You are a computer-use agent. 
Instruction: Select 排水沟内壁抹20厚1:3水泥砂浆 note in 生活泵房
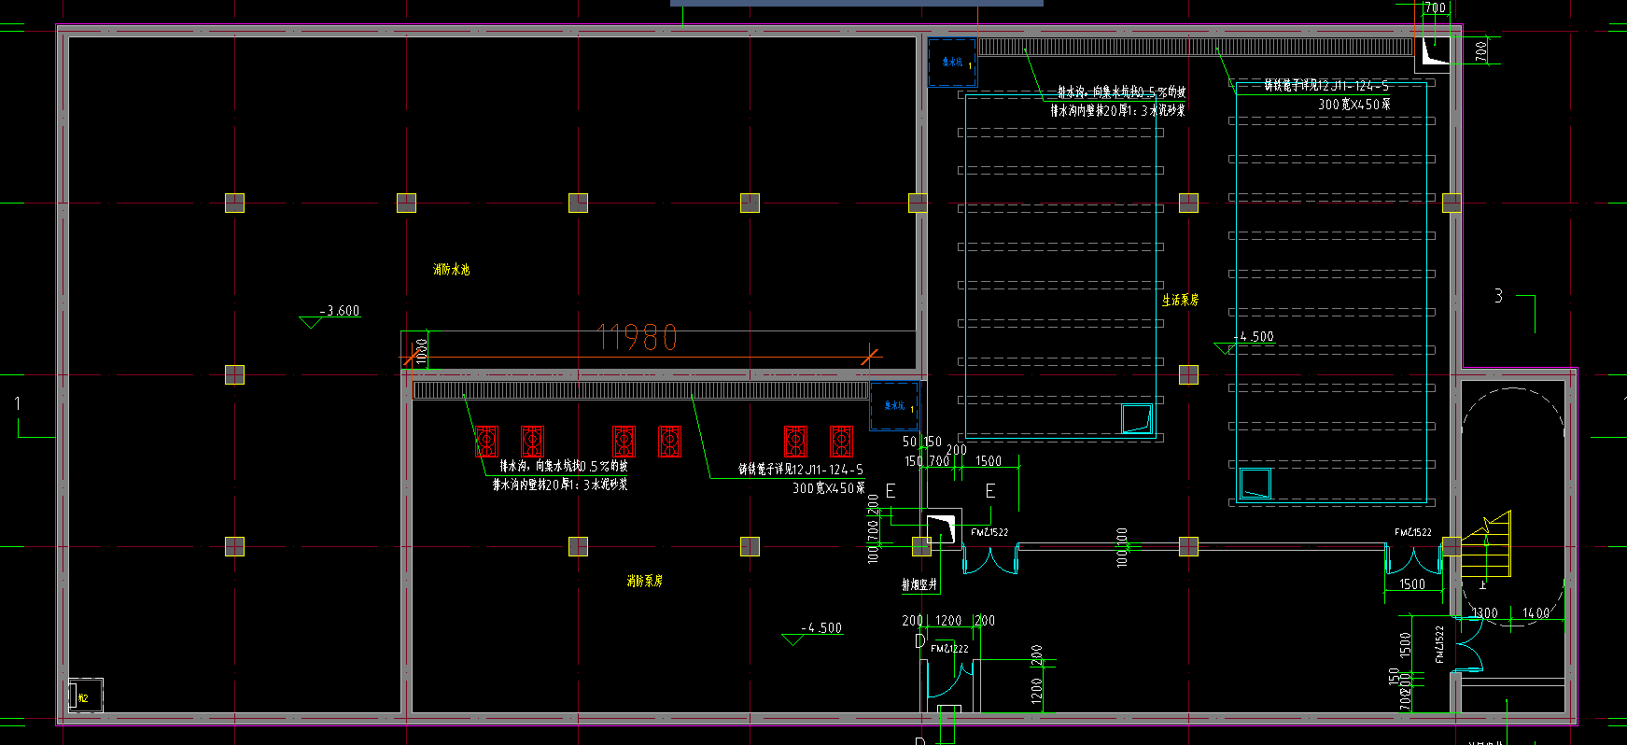point(1117,110)
